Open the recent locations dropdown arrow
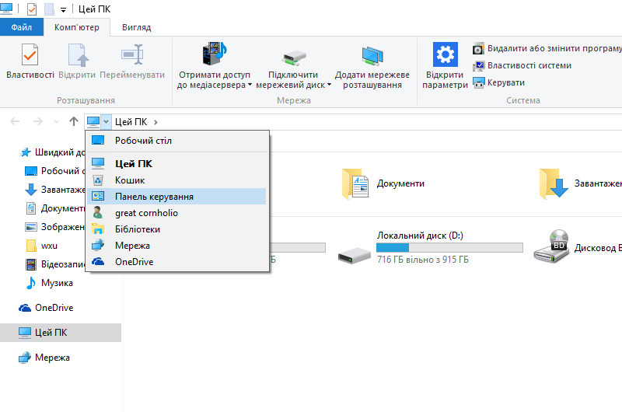Viewport: 622px width, 412px height. click(56, 122)
